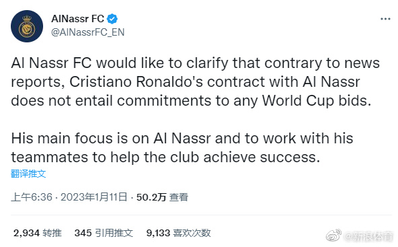The width and height of the screenshot is (398, 247).
Task: Click the 查看 label after 50.2万
Action: click(x=178, y=197)
